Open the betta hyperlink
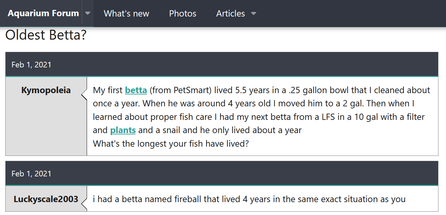Viewport: 446px width, 215px height. [136, 90]
